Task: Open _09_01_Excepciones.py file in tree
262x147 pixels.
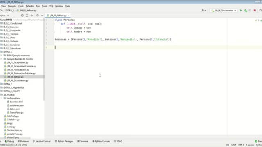Action: pos(18,62)
